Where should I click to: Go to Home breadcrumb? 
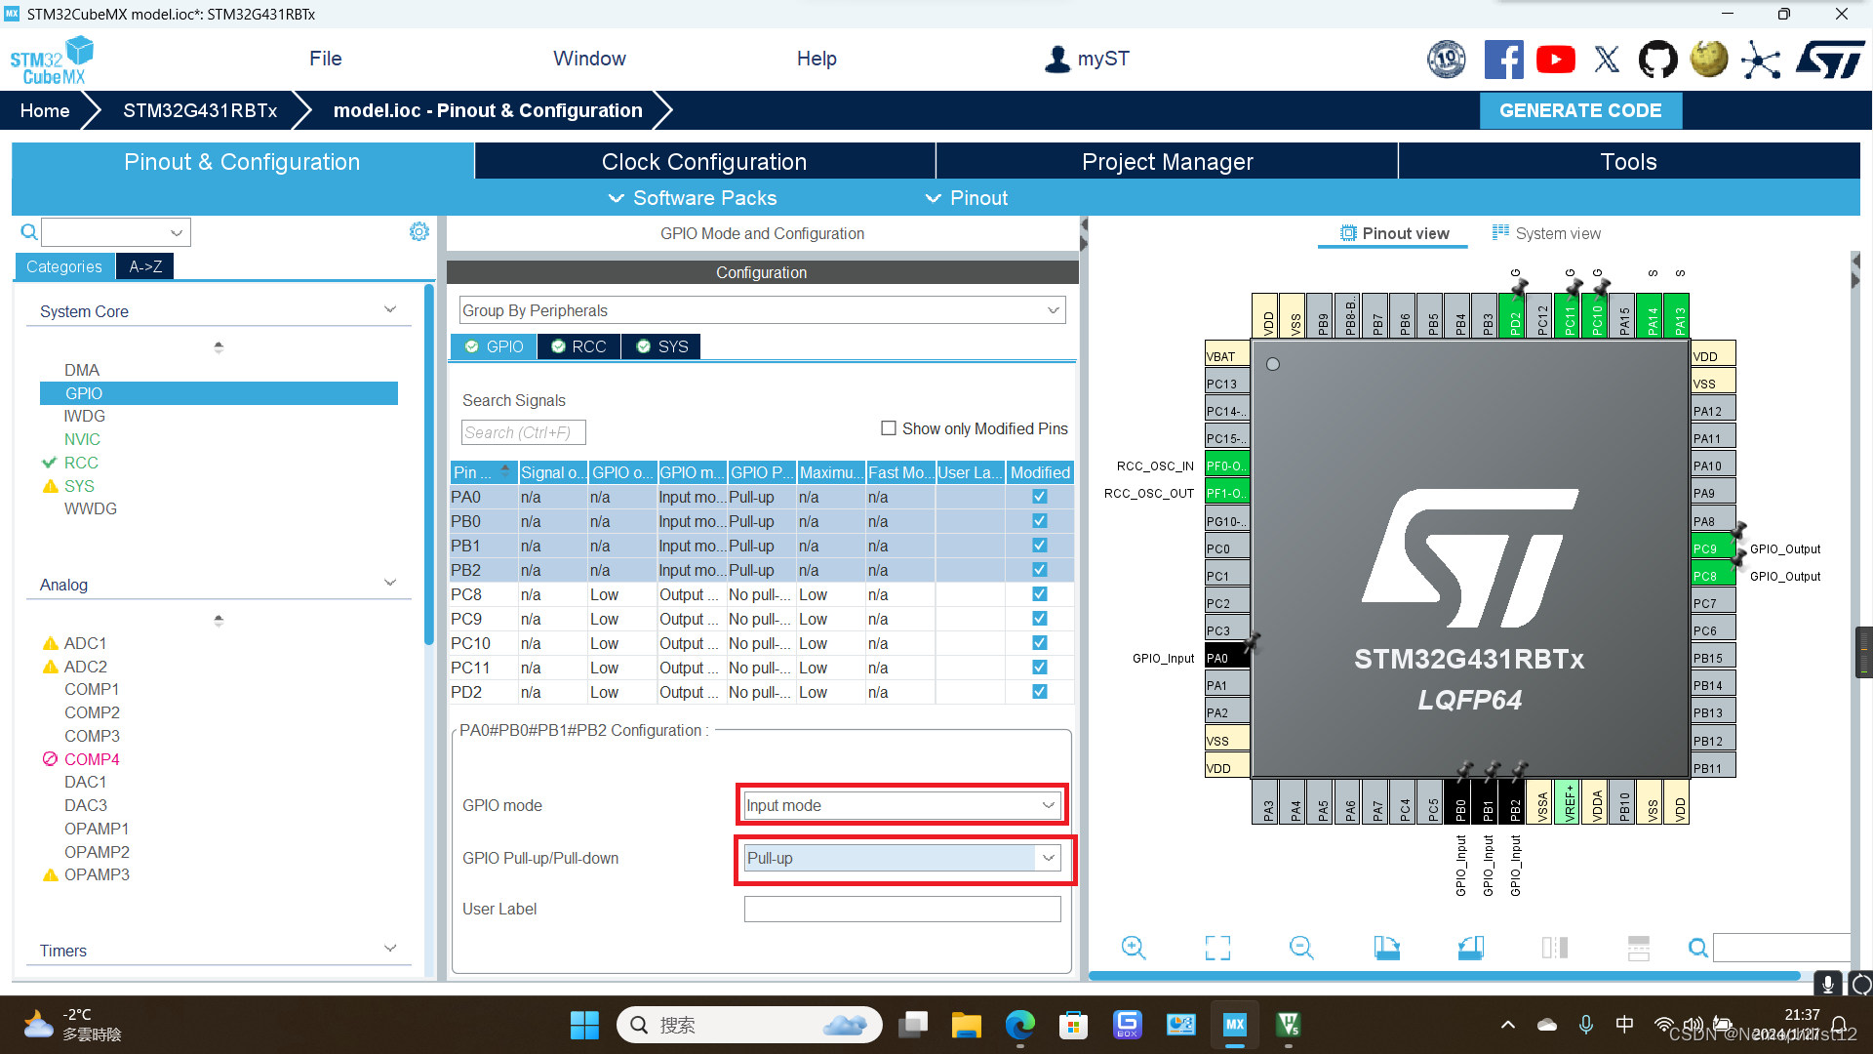[x=45, y=110]
